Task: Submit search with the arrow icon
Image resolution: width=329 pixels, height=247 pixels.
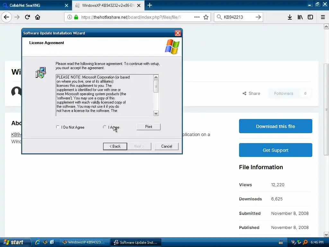Action: (258, 17)
